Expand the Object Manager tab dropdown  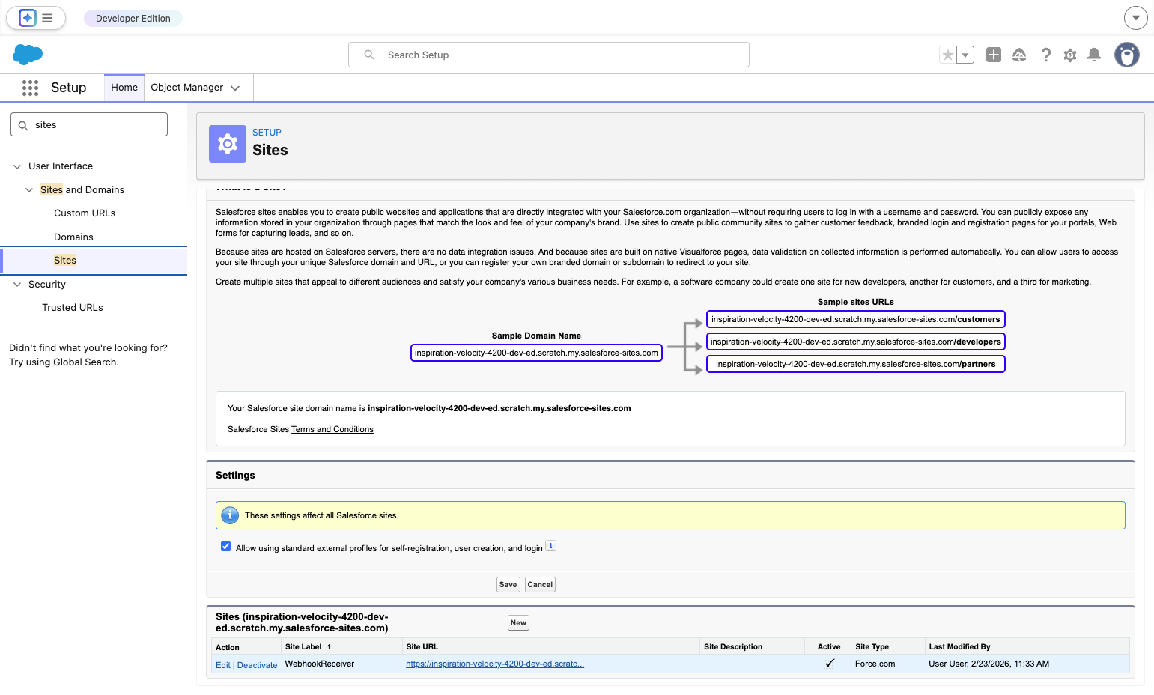(235, 88)
